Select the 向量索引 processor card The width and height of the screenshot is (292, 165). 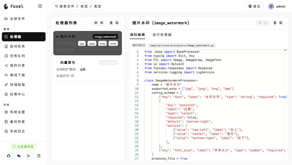pyautogui.click(x=87, y=69)
